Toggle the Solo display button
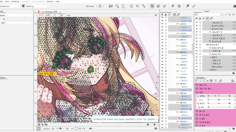 pyautogui.click(x=68, y=15)
